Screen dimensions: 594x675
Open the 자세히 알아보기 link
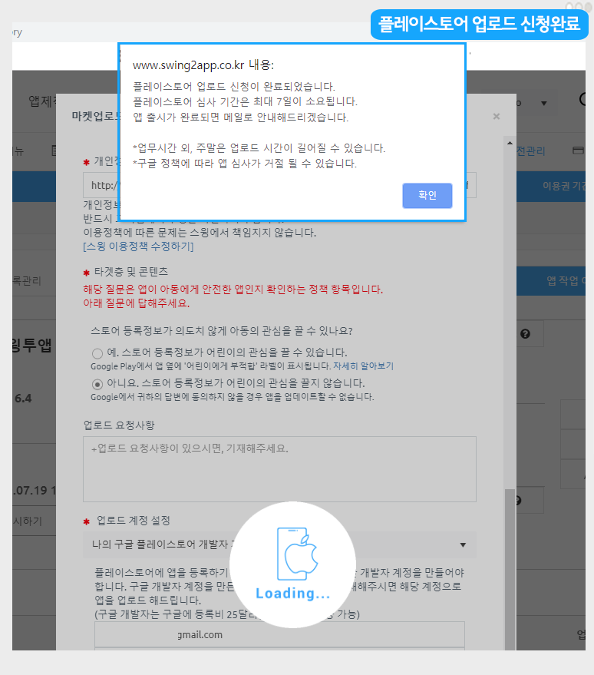point(374,366)
